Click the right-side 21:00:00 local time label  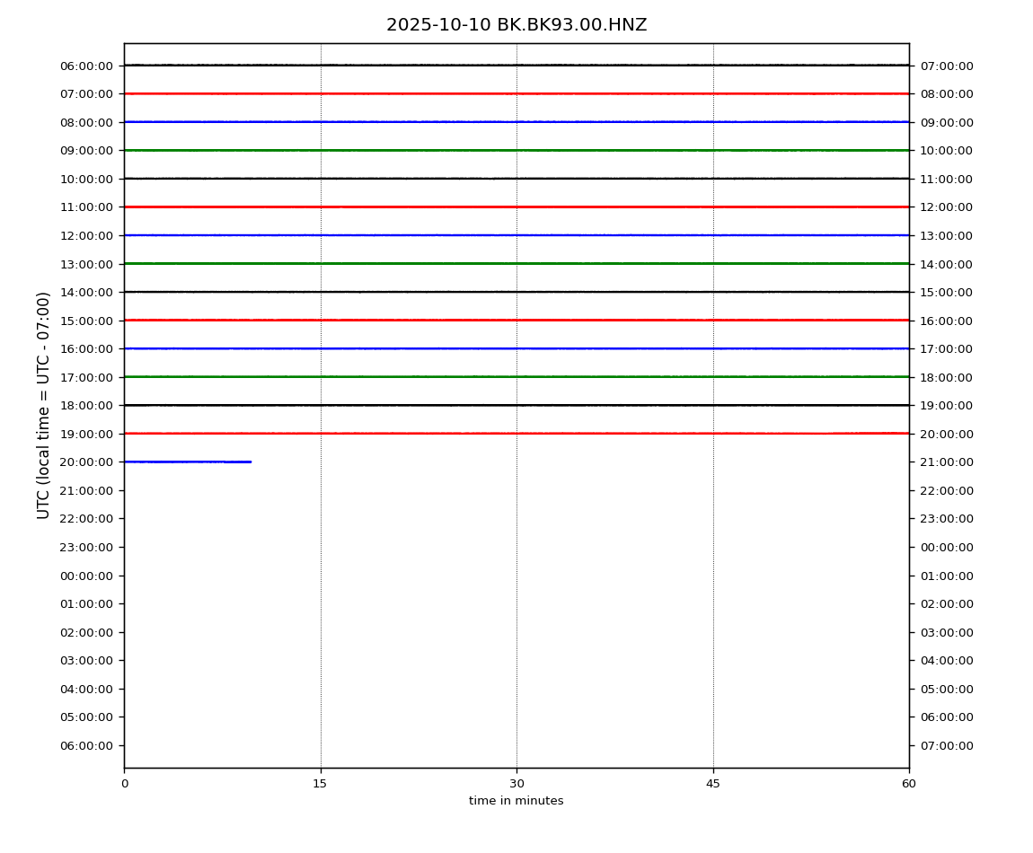click(946, 462)
